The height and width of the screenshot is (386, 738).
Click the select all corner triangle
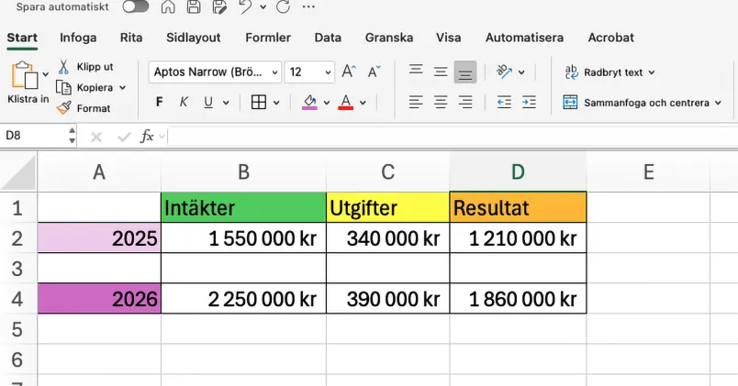(x=18, y=173)
